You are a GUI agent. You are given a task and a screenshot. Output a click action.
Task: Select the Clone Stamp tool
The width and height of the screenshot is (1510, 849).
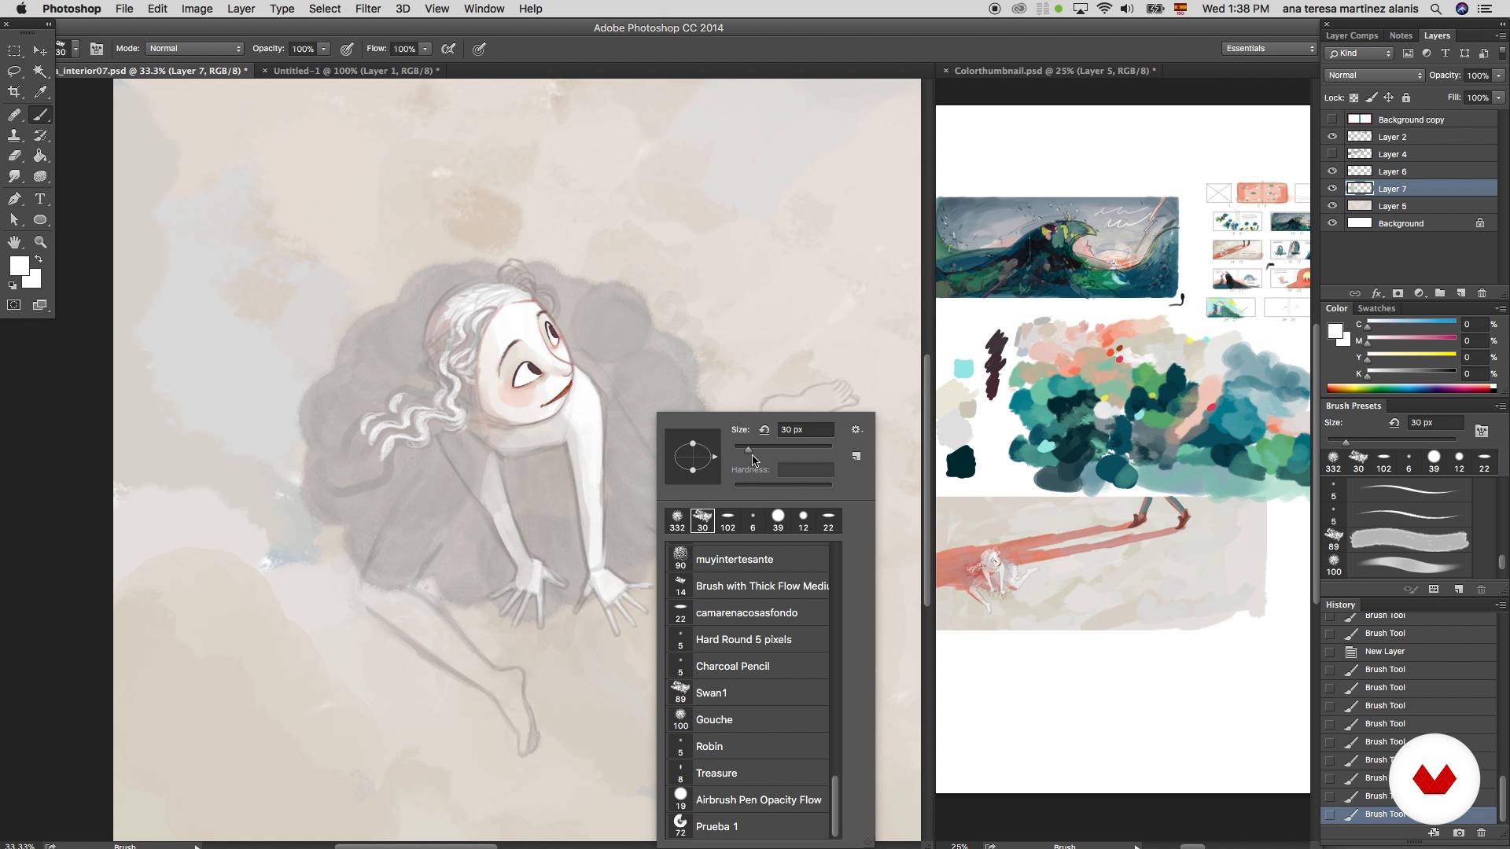pos(14,135)
